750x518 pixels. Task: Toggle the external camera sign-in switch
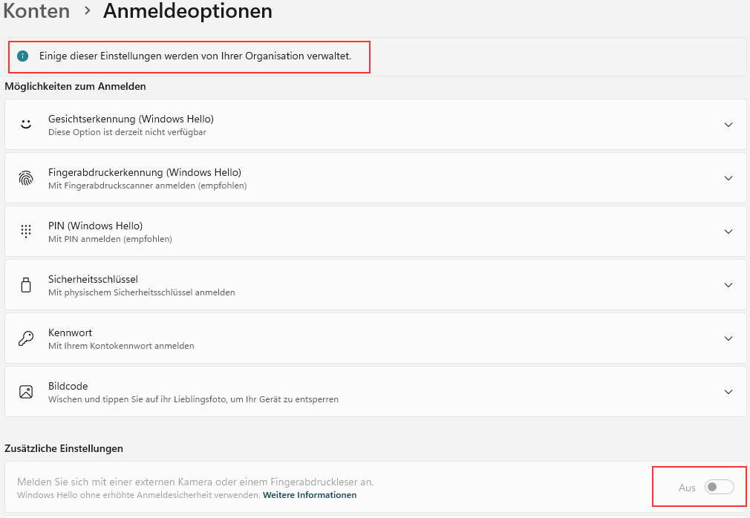[719, 487]
